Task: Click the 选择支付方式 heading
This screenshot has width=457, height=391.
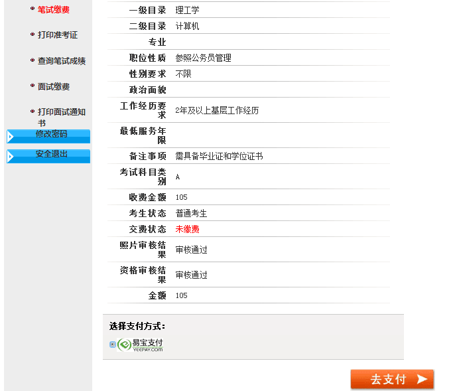Action: click(x=137, y=326)
